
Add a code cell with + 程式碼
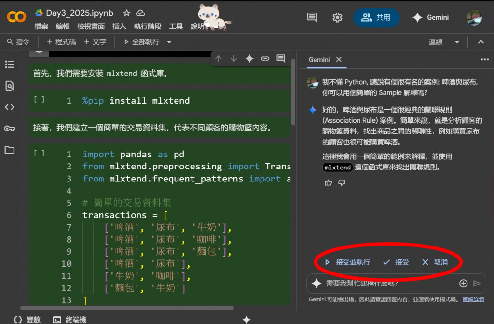pyautogui.click(x=61, y=42)
